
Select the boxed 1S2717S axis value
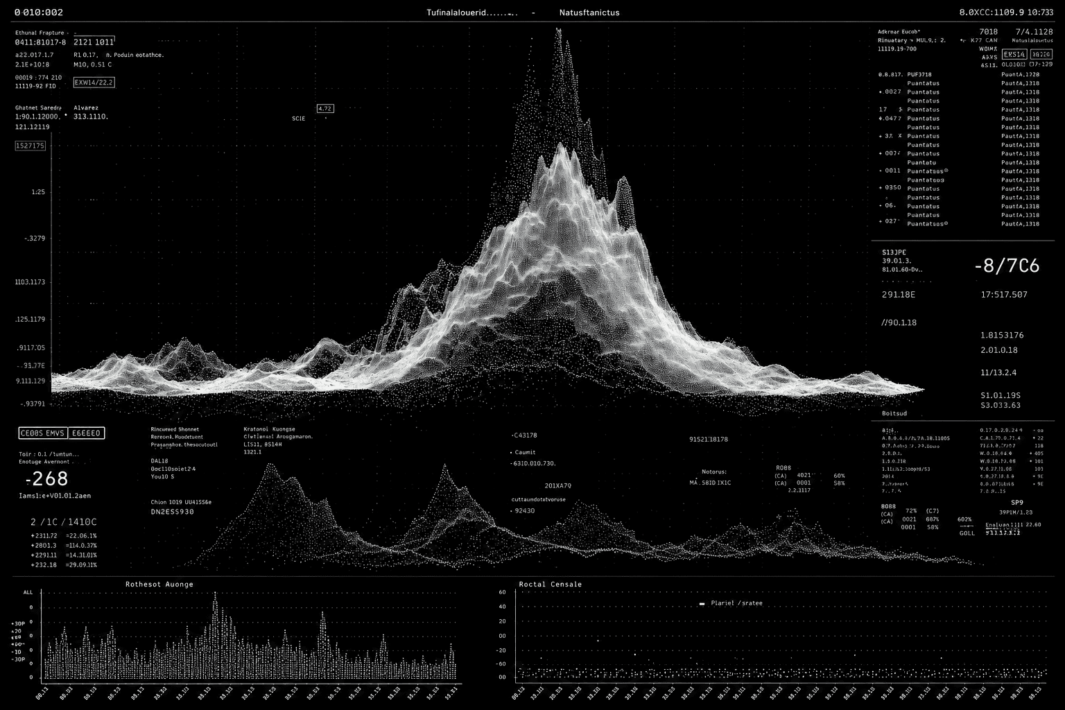pos(31,146)
